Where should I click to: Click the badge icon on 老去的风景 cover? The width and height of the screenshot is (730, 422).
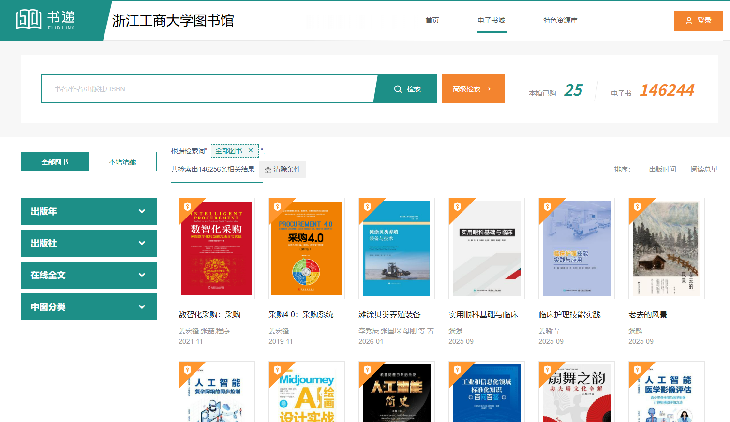coord(637,206)
